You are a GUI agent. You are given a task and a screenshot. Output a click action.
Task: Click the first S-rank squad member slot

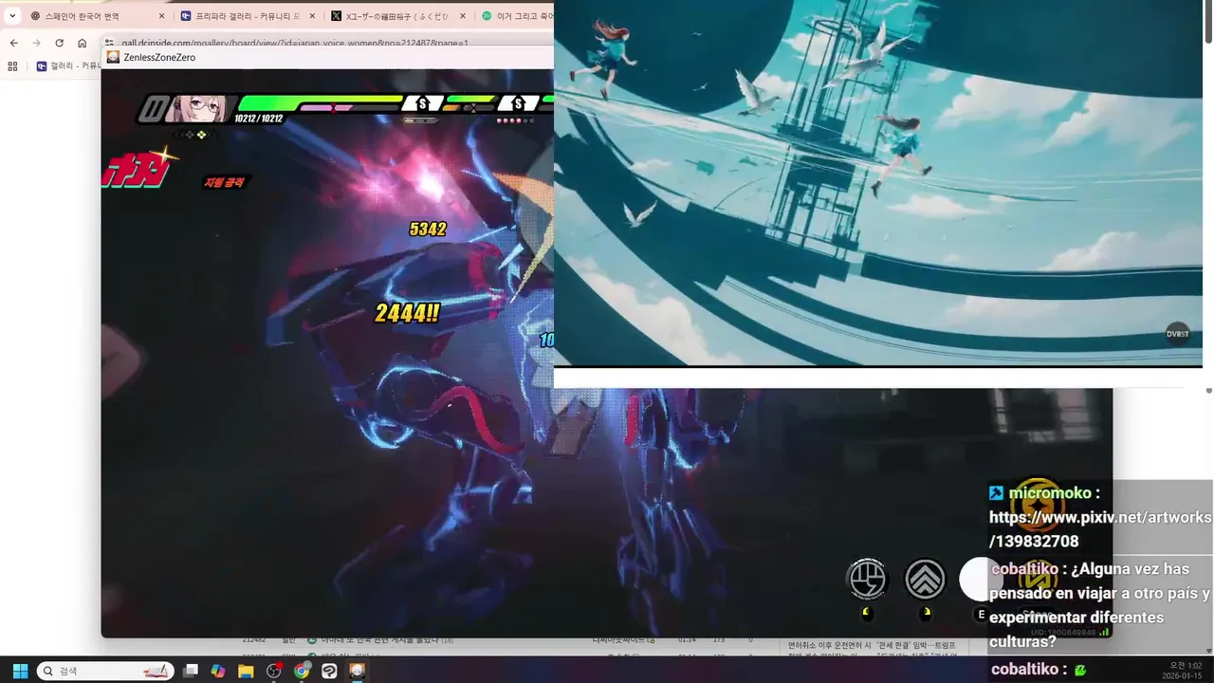pos(422,103)
